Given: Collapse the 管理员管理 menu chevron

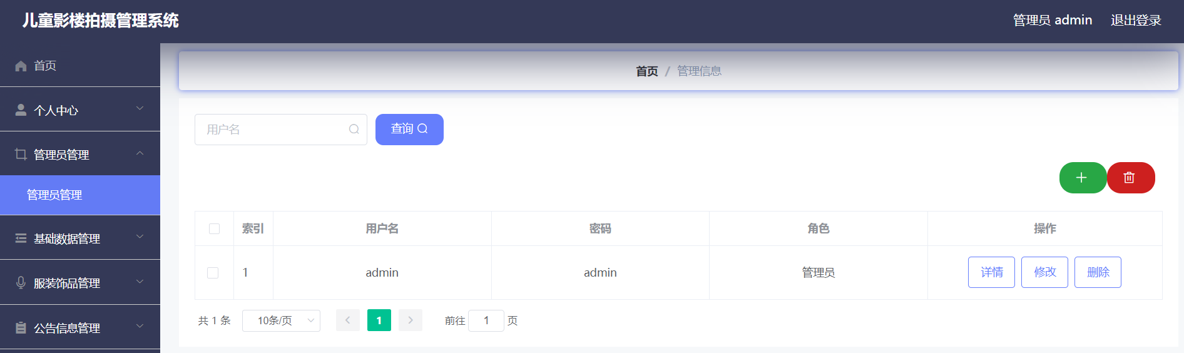Looking at the screenshot, I should tap(140, 153).
